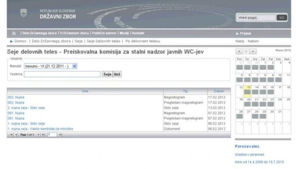Click Domov in the breadcrumb trail
Screen dimensions: 296x169
[20, 41]
